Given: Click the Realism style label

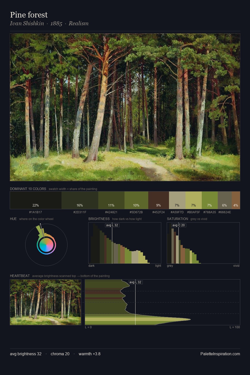Looking at the screenshot, I should point(78,23).
